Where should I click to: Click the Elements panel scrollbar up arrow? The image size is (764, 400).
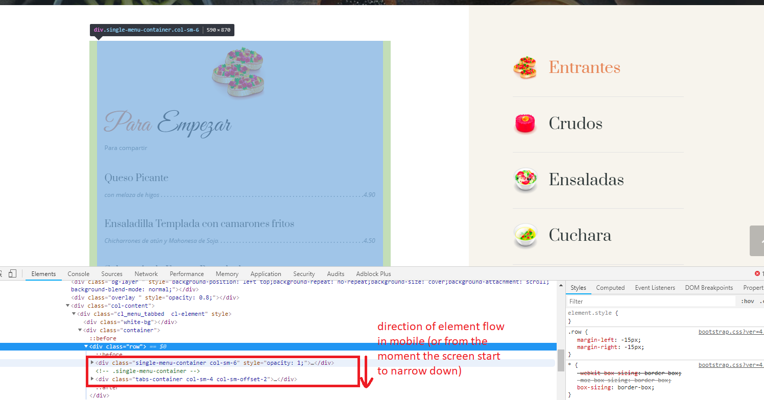click(560, 284)
